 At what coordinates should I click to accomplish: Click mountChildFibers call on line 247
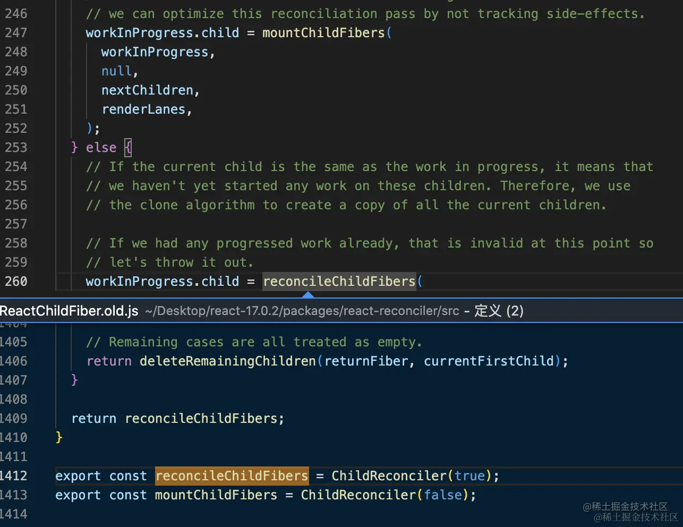tap(323, 33)
